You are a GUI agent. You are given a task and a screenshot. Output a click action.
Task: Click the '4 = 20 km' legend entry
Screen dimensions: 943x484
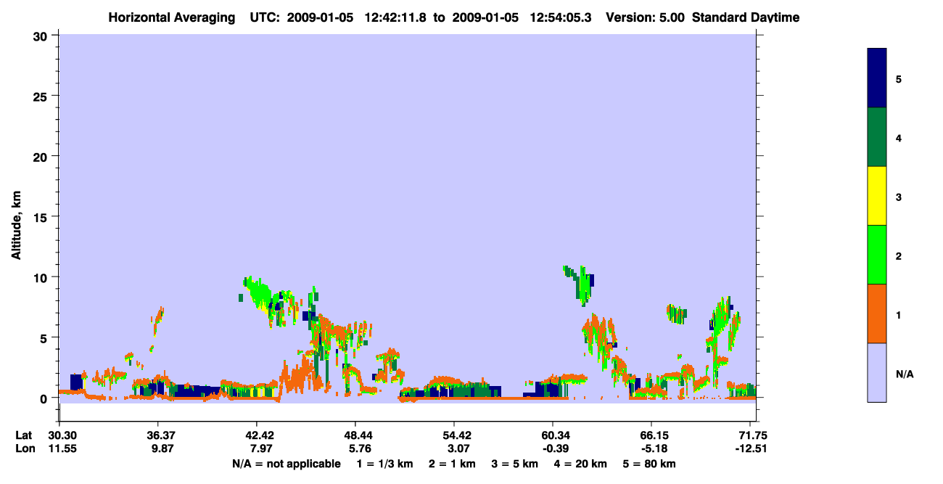(x=581, y=464)
